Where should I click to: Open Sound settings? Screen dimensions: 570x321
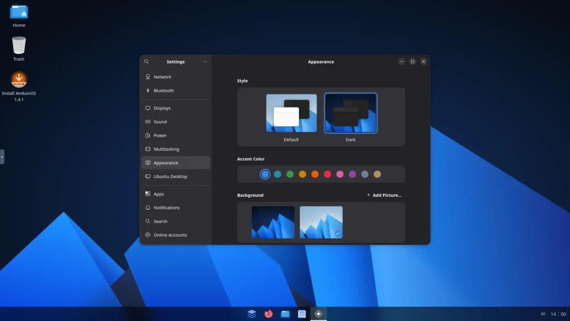point(175,121)
